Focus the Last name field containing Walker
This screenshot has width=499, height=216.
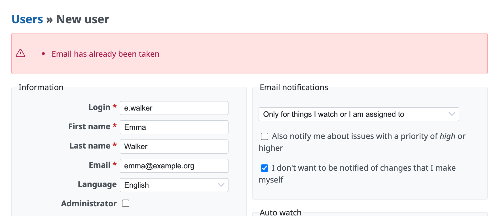(174, 147)
